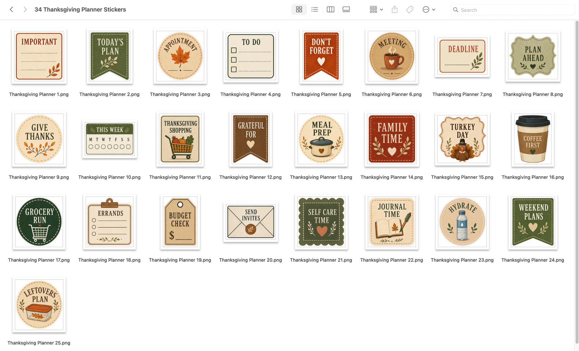The width and height of the screenshot is (579, 351).
Task: Click the Search field
Action: tap(512, 10)
